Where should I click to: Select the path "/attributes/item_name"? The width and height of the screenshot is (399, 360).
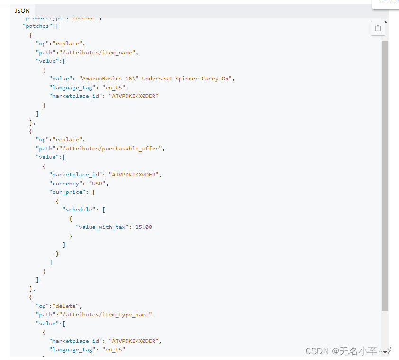[98, 52]
